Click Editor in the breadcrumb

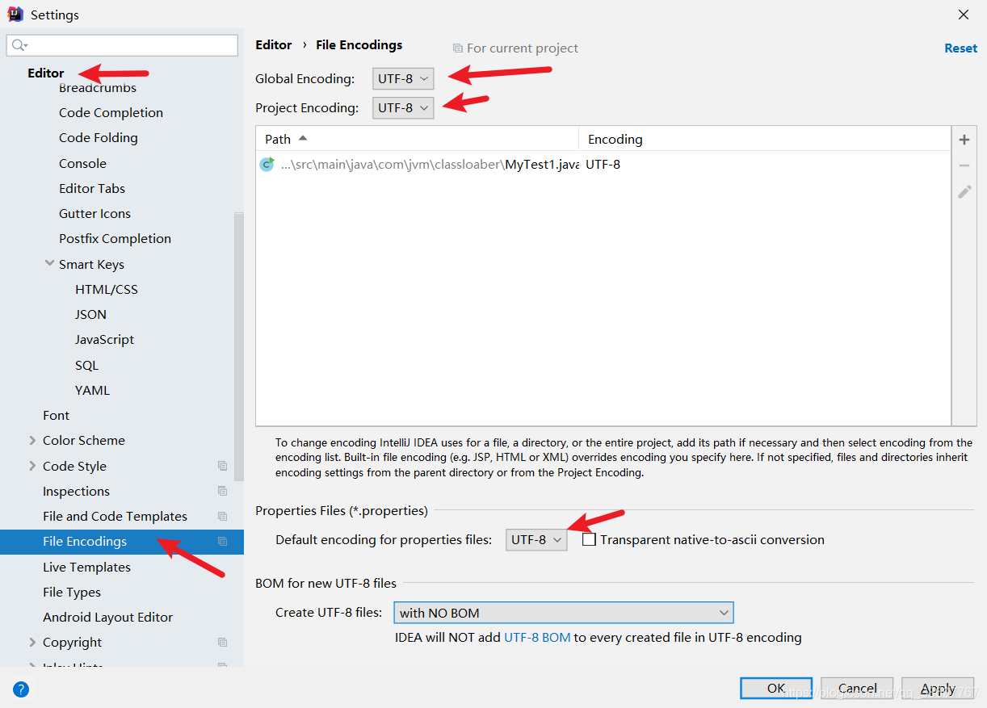274,45
